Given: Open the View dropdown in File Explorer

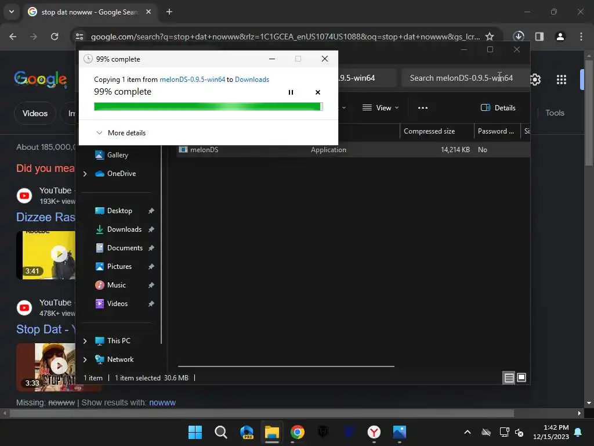Looking at the screenshot, I should pyautogui.click(x=381, y=107).
